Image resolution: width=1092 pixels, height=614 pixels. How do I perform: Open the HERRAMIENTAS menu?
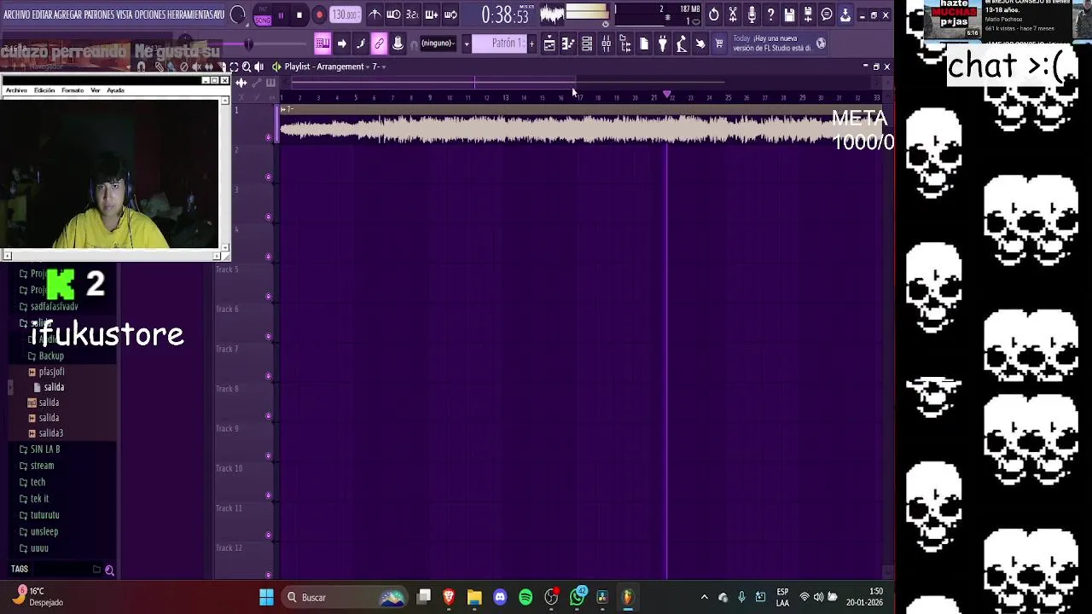(191, 15)
